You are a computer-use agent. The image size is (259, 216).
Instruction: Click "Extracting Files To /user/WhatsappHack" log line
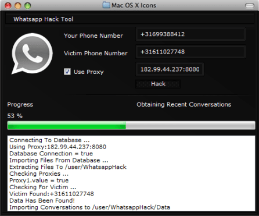tap(68, 167)
